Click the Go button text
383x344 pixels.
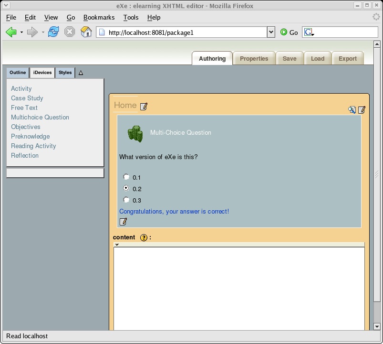(293, 32)
